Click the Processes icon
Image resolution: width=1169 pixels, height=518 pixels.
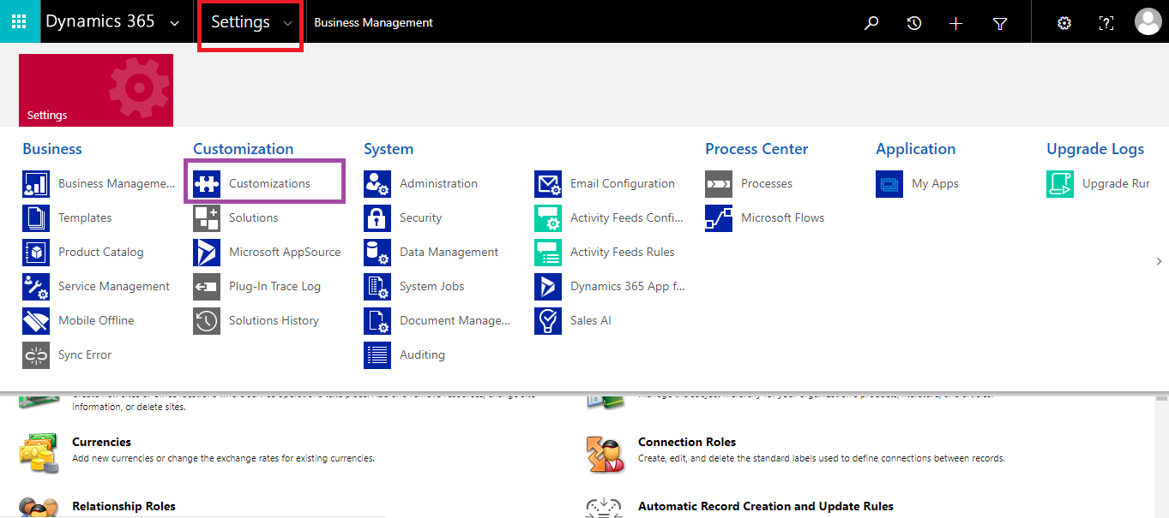click(x=719, y=184)
